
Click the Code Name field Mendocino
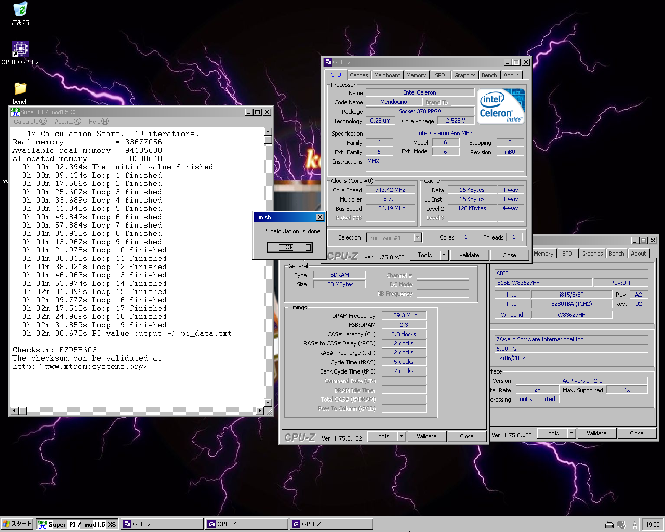pos(393,102)
